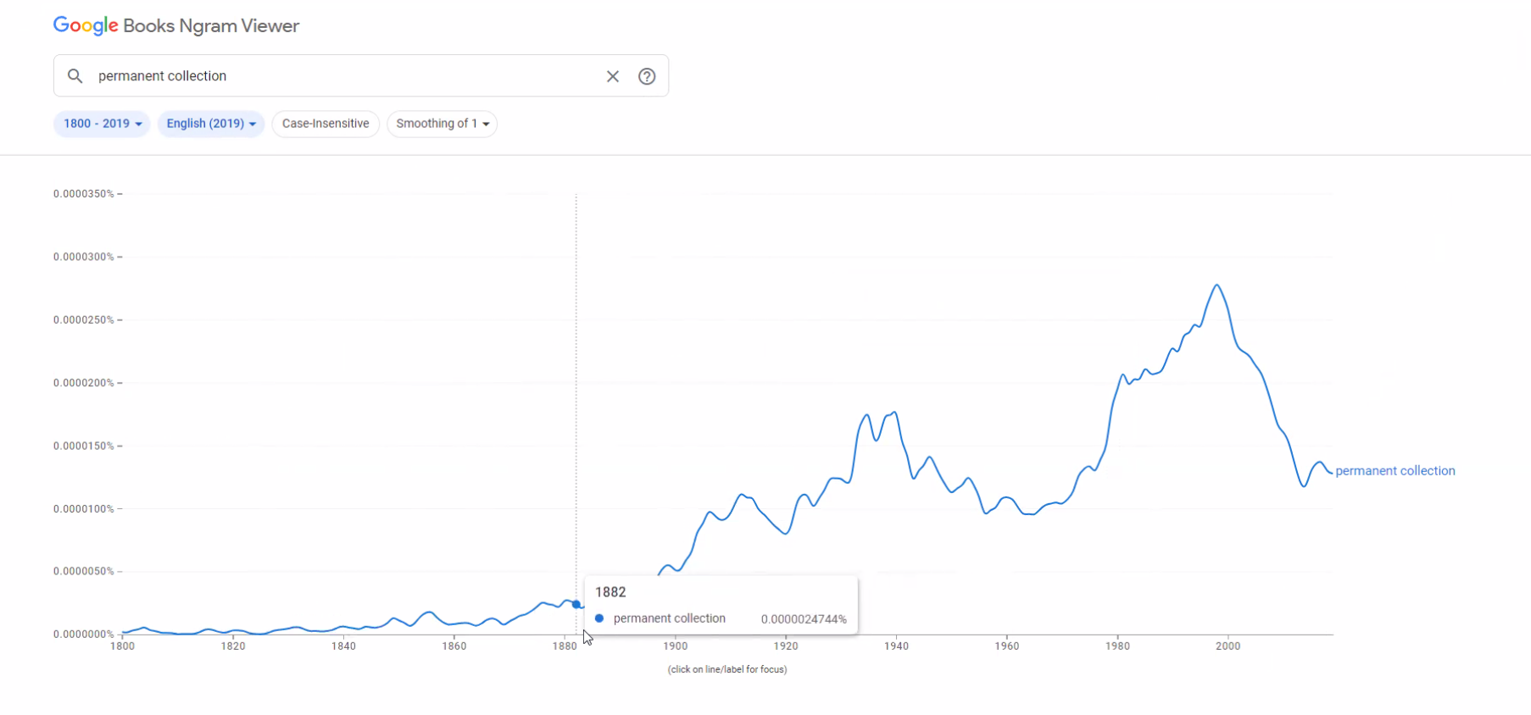Click the 1980 x-axis label

tap(1117, 646)
